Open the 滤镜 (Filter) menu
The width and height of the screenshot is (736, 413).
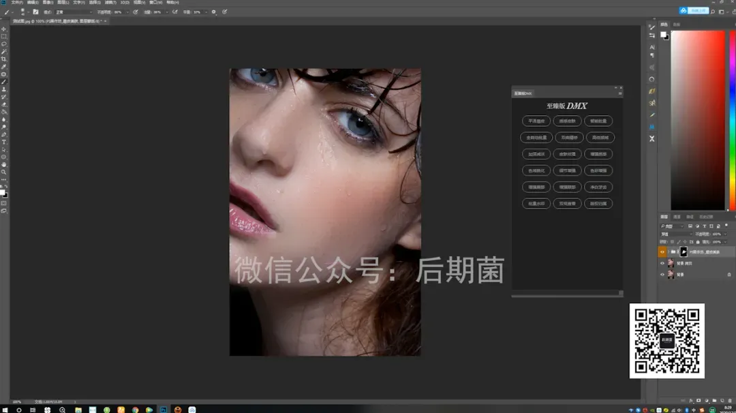click(110, 2)
